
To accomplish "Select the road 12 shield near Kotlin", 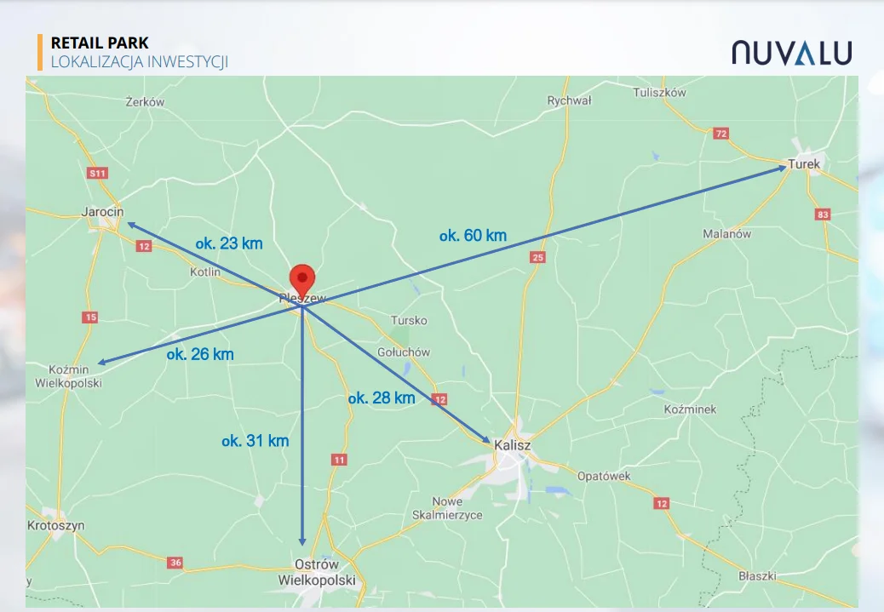I will 144,246.
